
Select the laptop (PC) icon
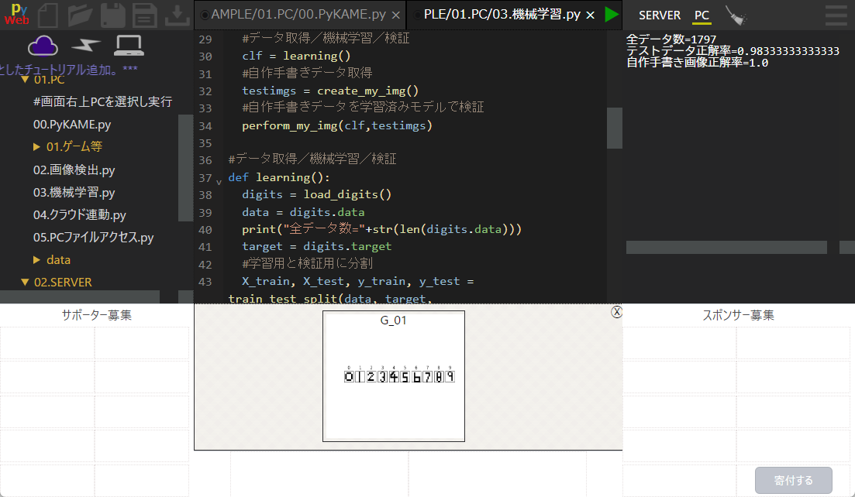pyautogui.click(x=128, y=46)
